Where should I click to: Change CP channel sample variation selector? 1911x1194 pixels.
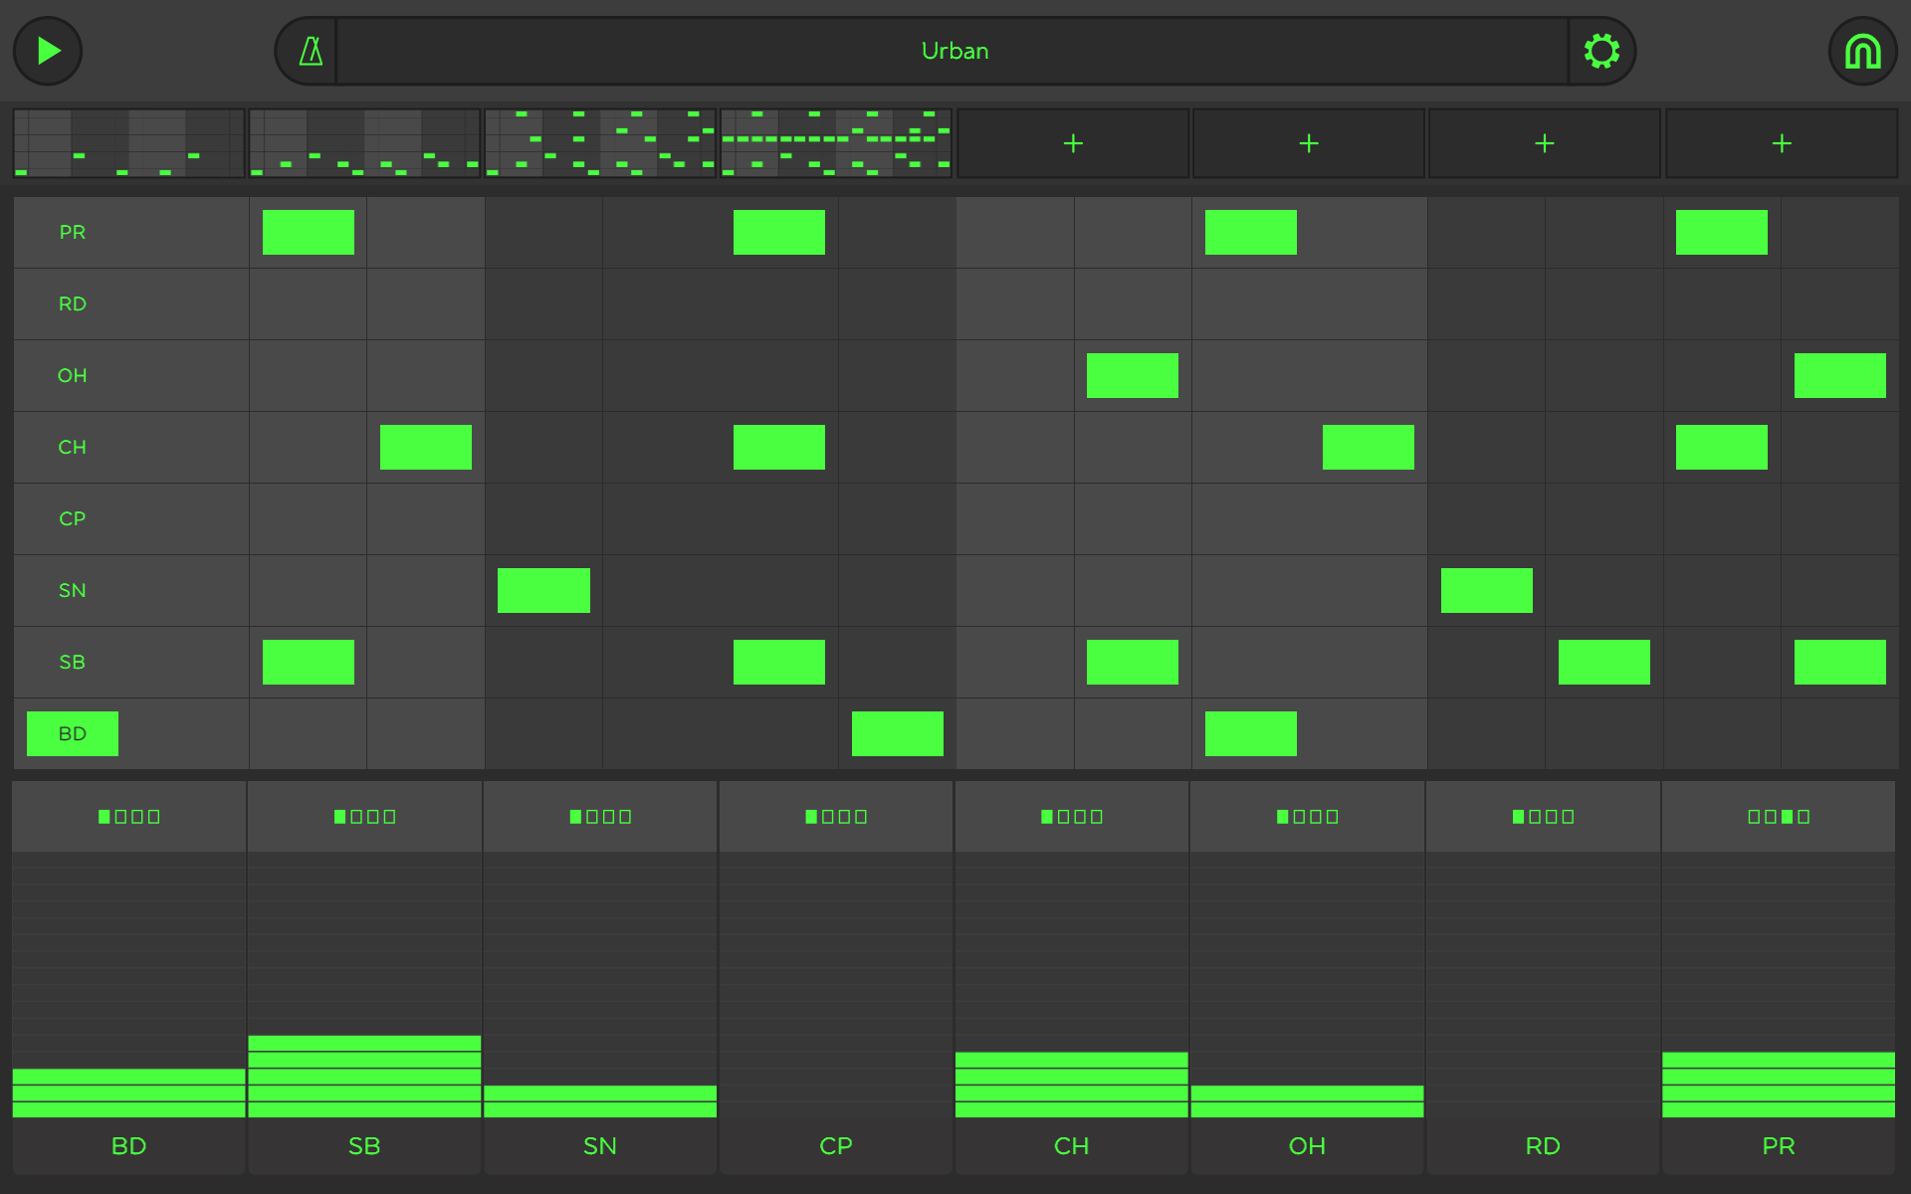(836, 817)
